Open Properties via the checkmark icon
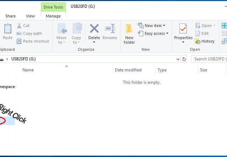 pyautogui.click(x=183, y=28)
